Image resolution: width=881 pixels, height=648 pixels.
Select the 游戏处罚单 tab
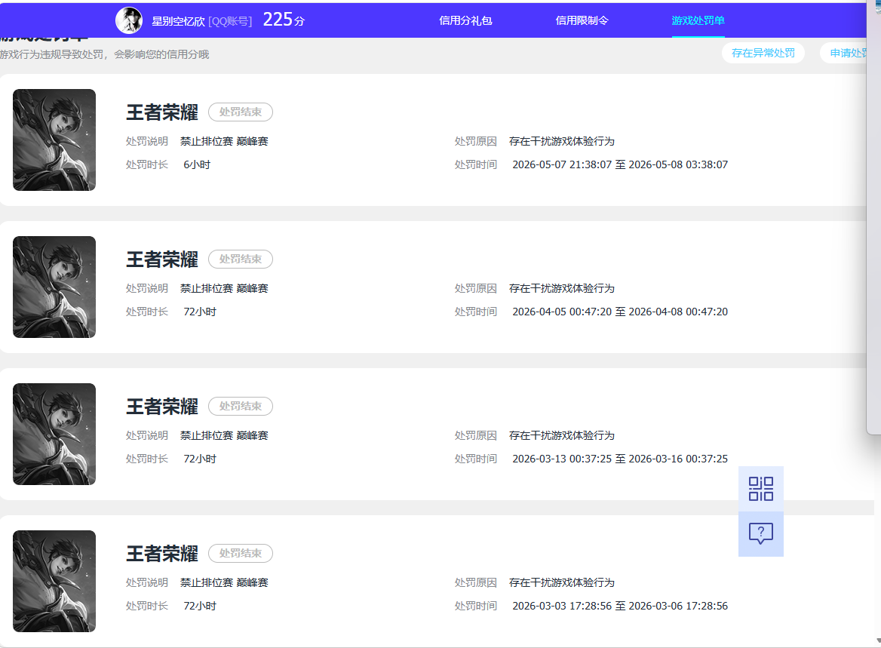pyautogui.click(x=698, y=20)
